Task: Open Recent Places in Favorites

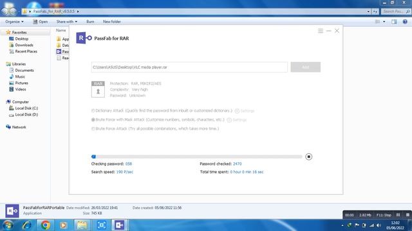Action: [26, 51]
